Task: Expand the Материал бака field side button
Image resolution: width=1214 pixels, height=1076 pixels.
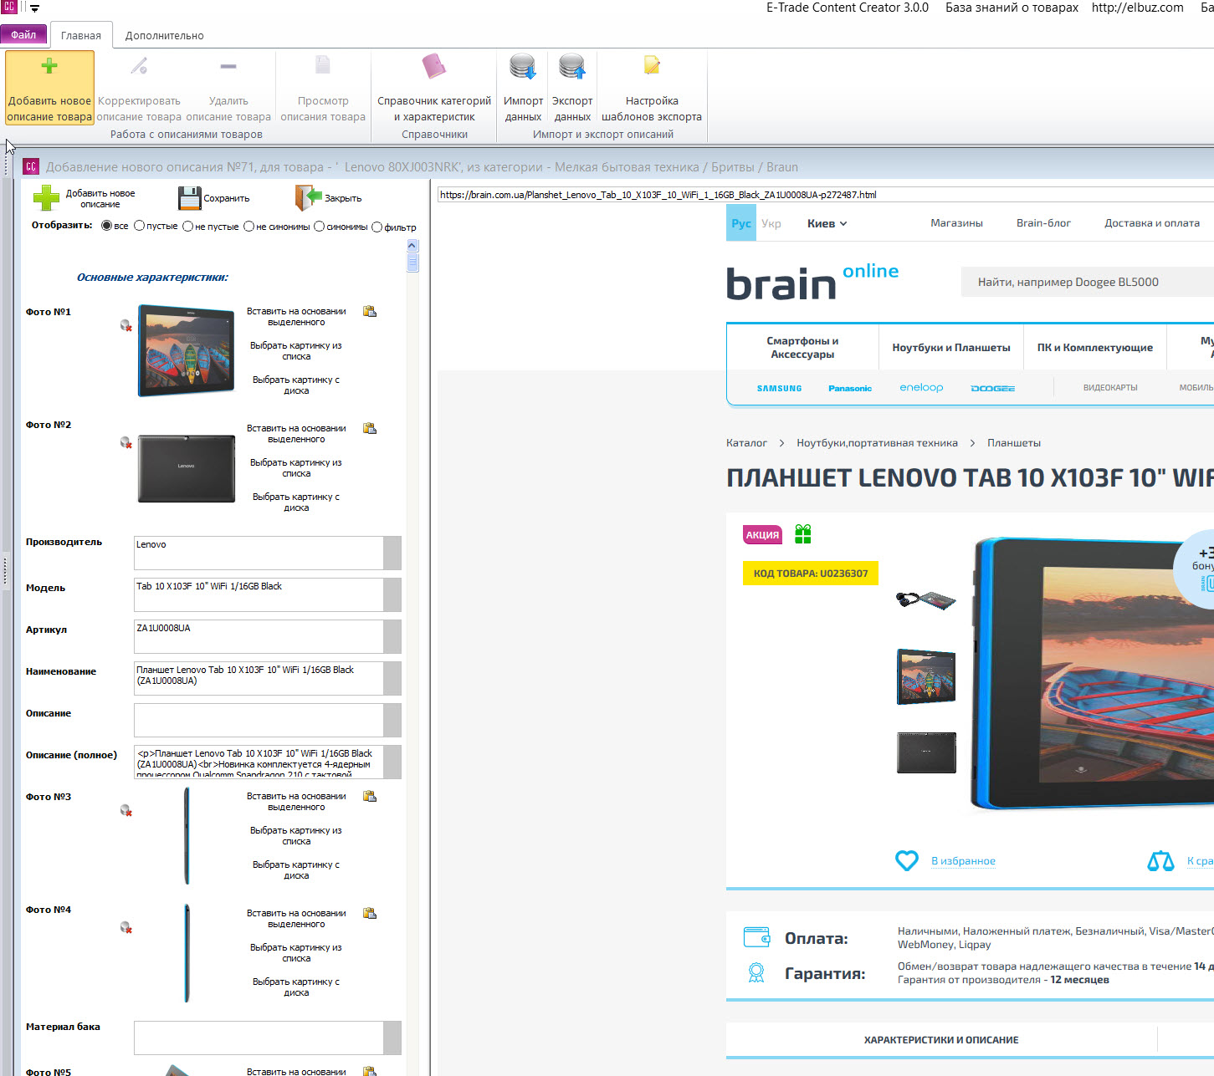Action: (392, 1038)
